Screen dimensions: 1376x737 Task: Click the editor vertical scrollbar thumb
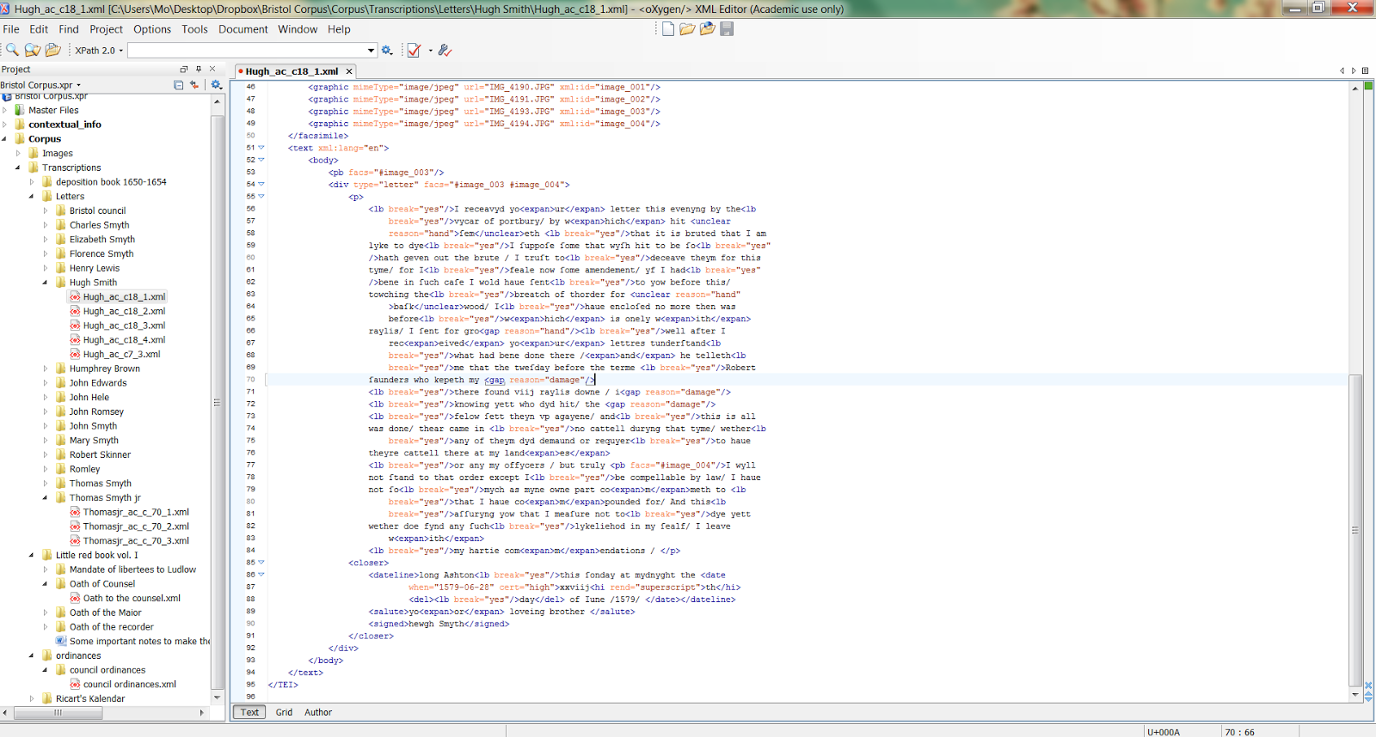[x=1355, y=531]
